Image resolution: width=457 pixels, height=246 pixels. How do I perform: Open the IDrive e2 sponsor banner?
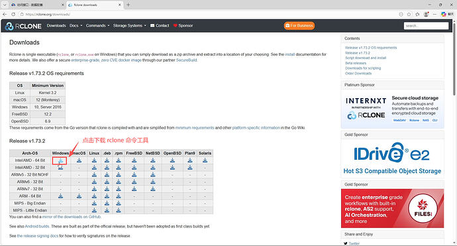pos(392,158)
